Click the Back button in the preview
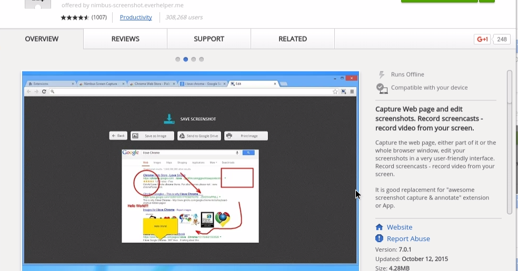Screen dimensions: 518x271 pos(118,136)
